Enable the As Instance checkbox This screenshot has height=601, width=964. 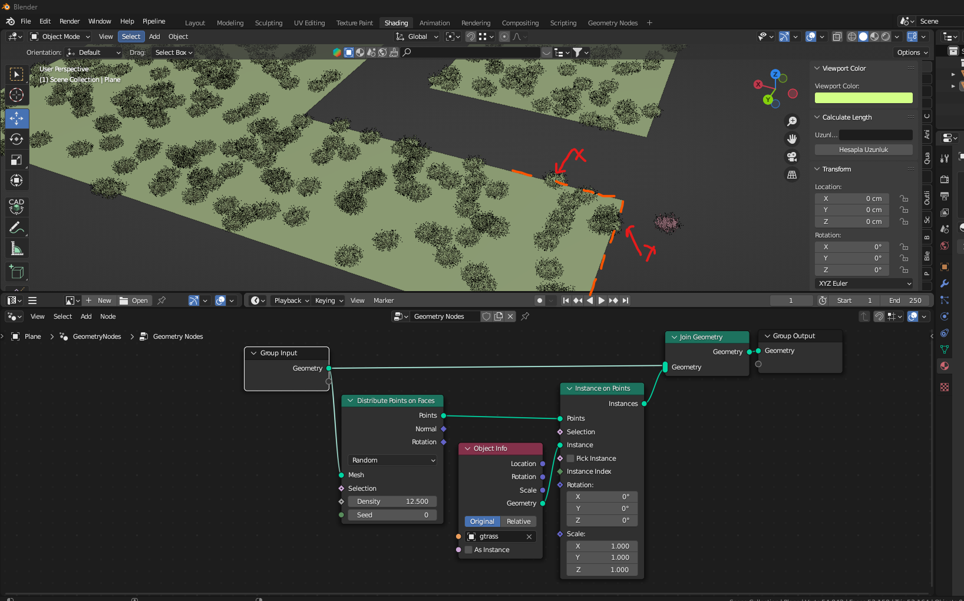(x=468, y=550)
